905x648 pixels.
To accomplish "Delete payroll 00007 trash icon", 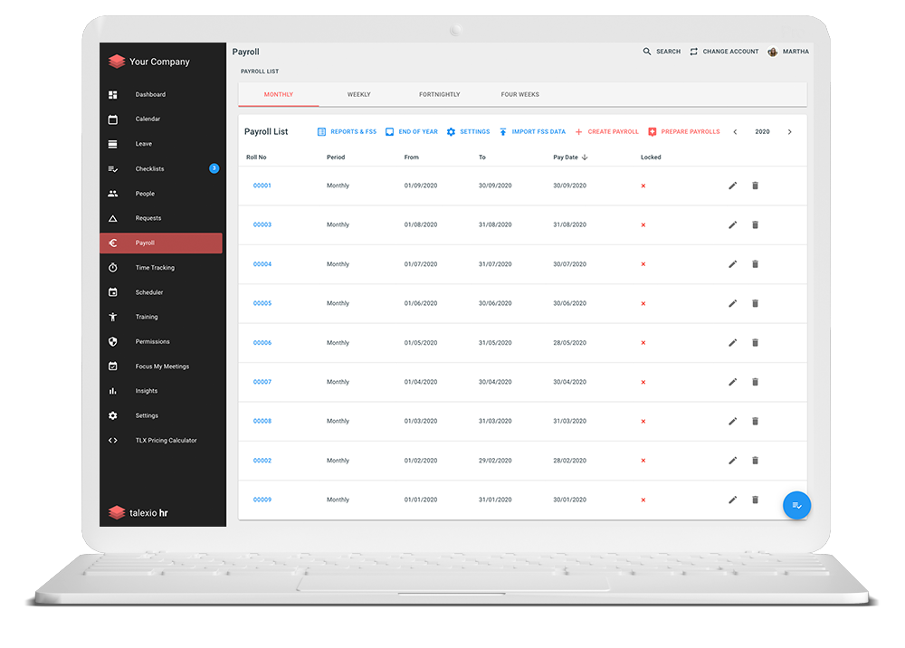I will [755, 382].
